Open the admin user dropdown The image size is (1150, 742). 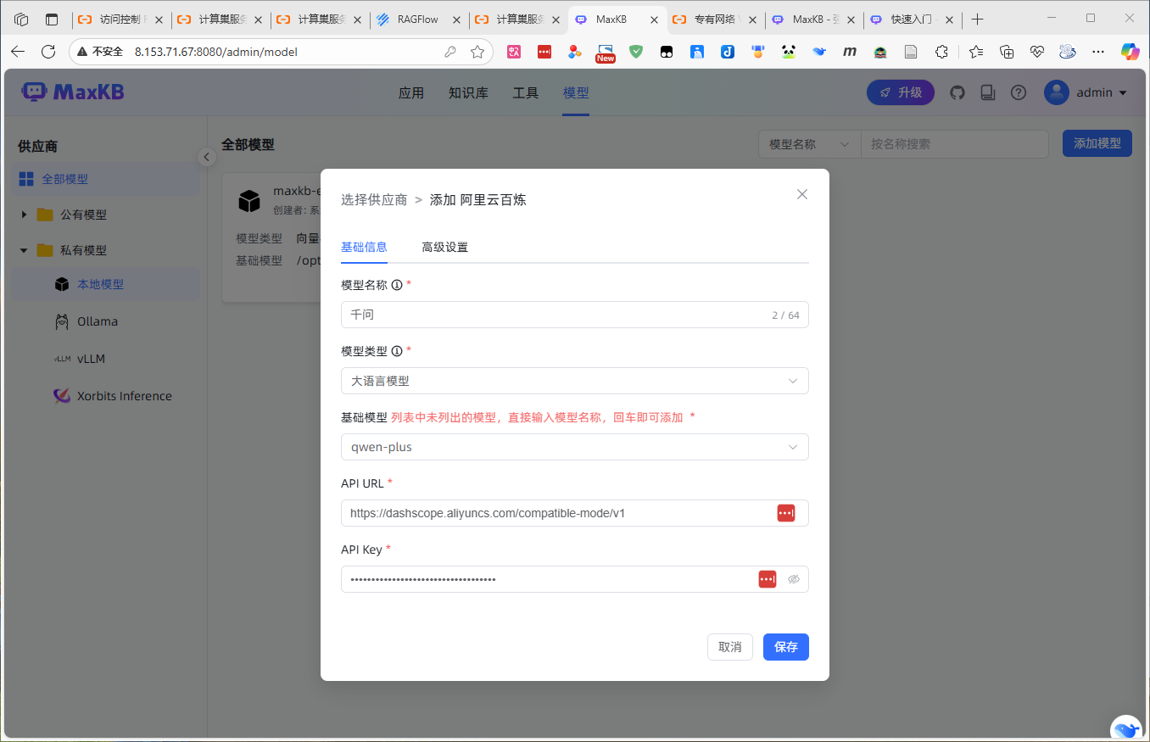pyautogui.click(x=1086, y=92)
